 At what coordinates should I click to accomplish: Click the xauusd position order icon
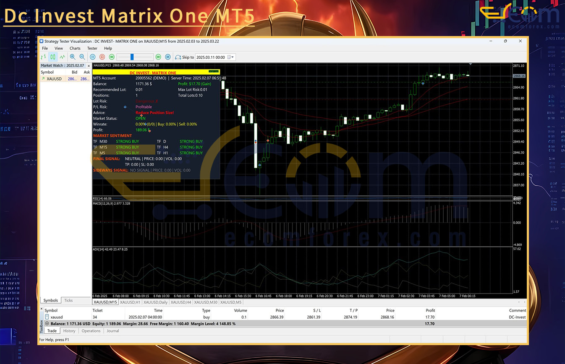(47, 317)
